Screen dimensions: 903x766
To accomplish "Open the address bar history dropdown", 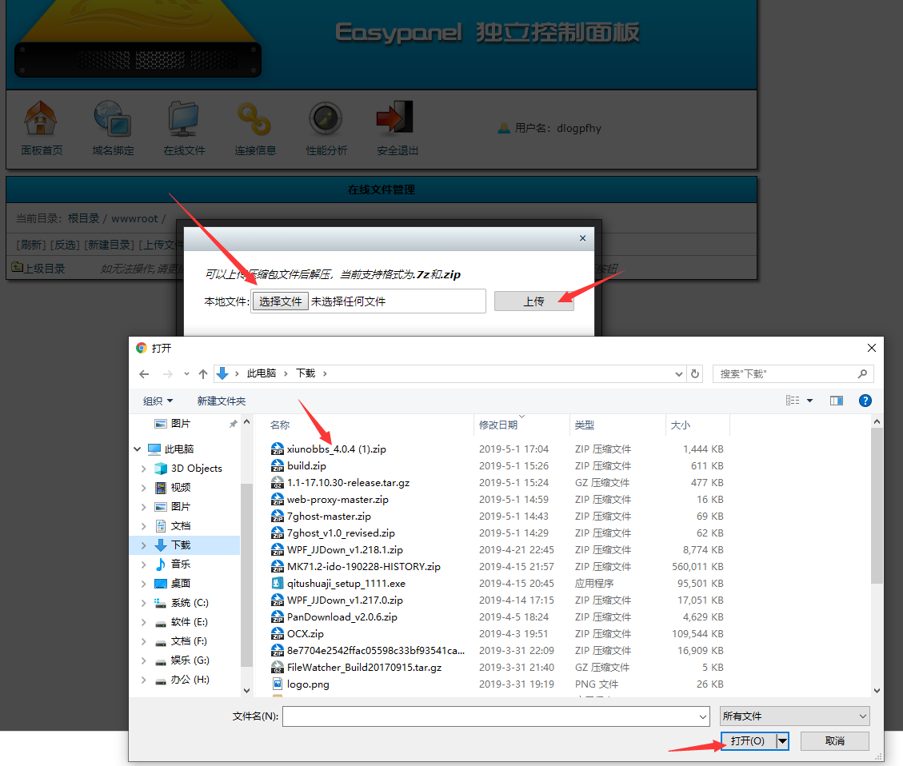I will pos(678,374).
